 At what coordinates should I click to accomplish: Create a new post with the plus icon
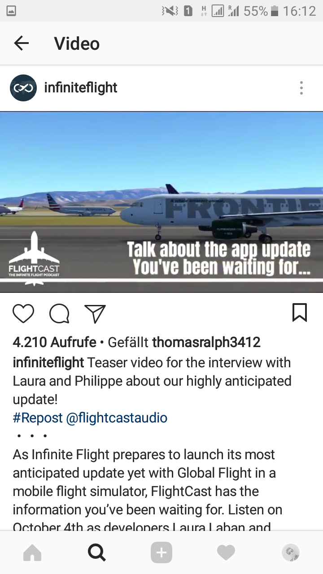click(x=161, y=553)
